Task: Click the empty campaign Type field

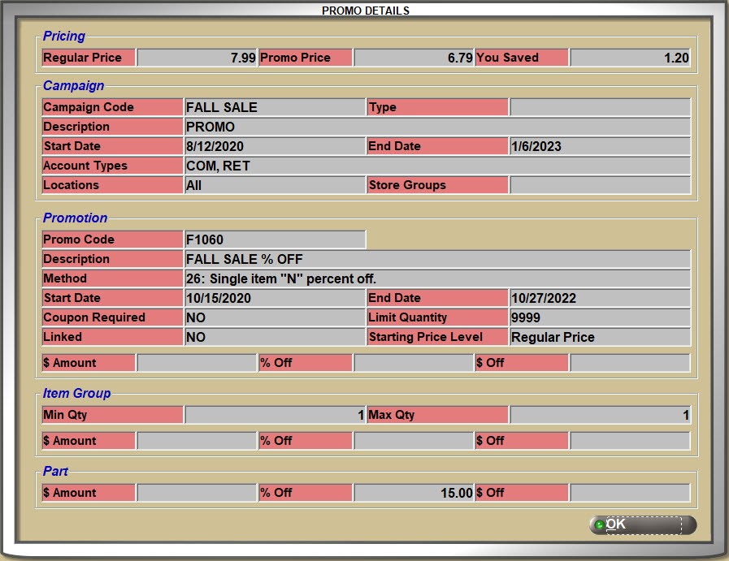Action: pos(600,107)
